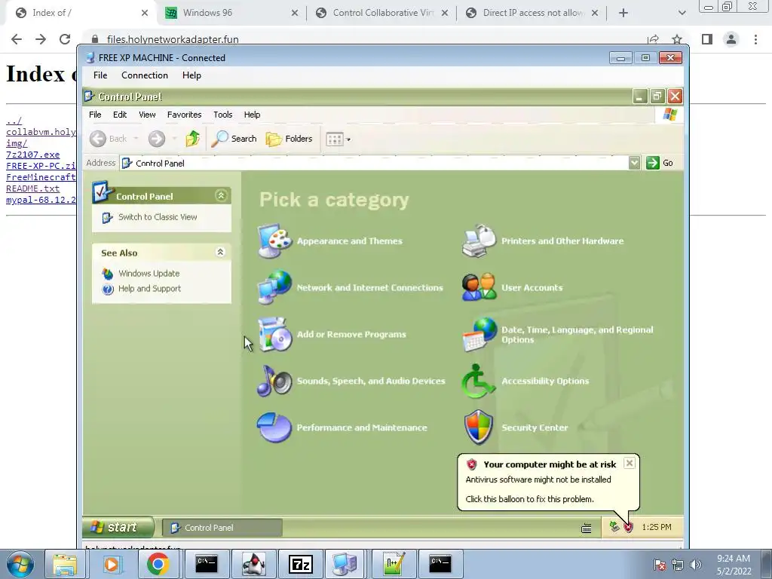Open the Notepad++ taskbar icon

pyautogui.click(x=394, y=564)
